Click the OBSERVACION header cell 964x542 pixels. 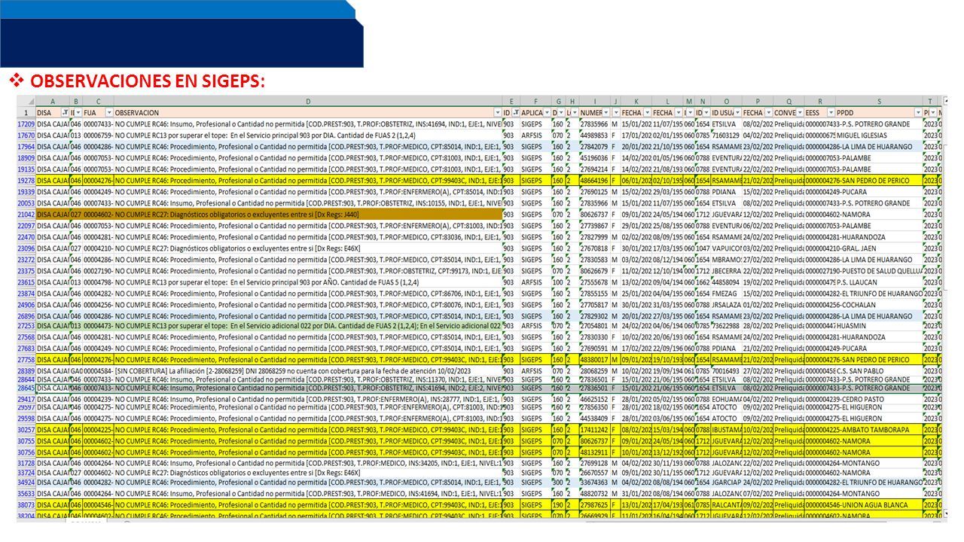tap(308, 112)
